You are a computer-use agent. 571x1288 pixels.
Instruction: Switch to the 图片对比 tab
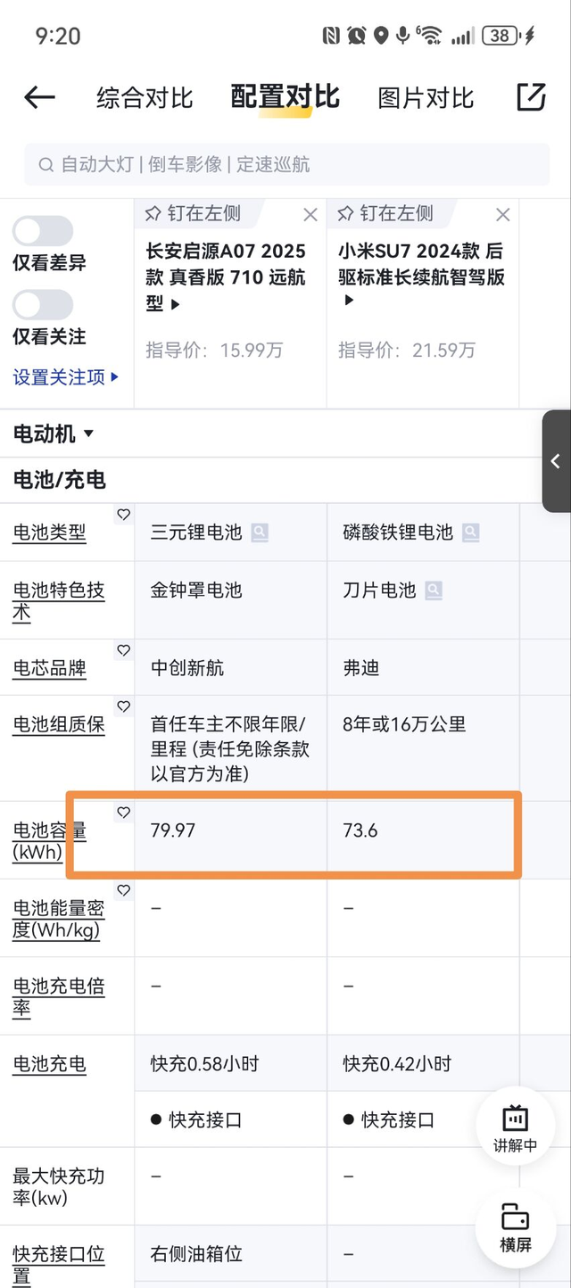(x=425, y=98)
